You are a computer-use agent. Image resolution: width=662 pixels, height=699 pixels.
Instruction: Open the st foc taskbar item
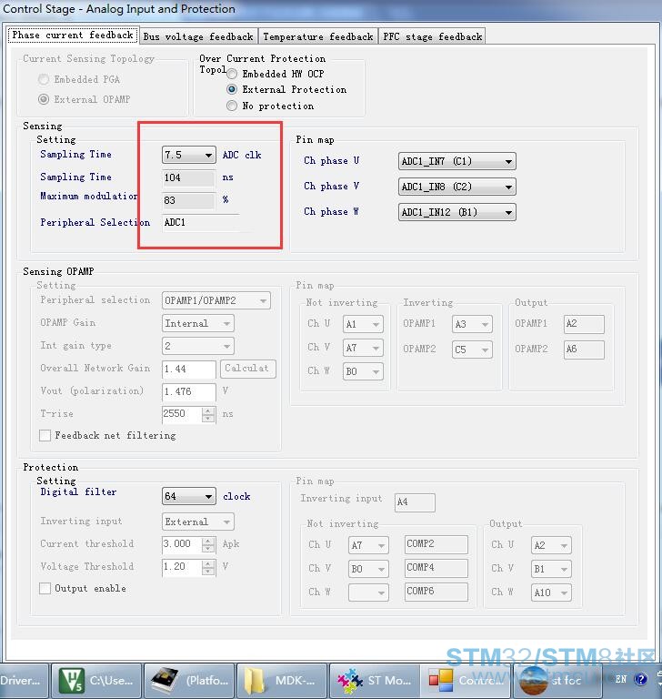pos(558,681)
